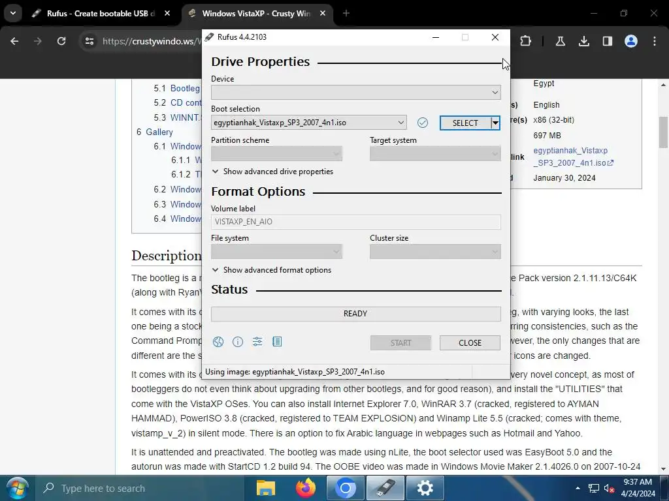This screenshot has height=501, width=669.
Task: Click the network icon in system tray
Action: tap(593, 488)
